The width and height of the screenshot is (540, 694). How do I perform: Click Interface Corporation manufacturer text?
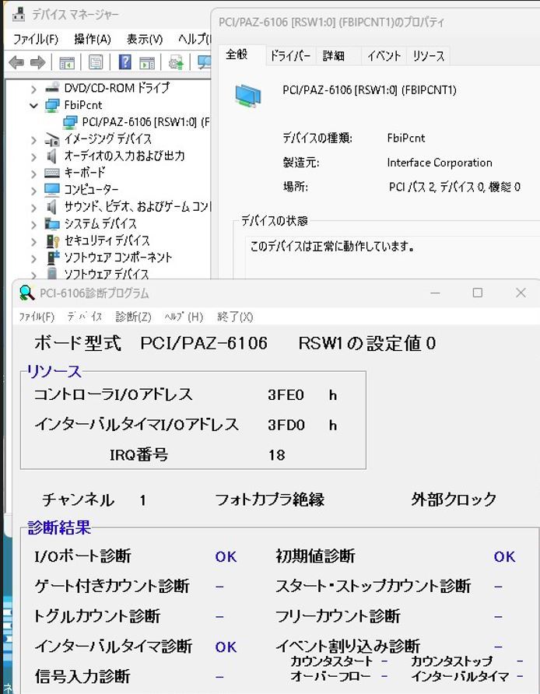440,163
